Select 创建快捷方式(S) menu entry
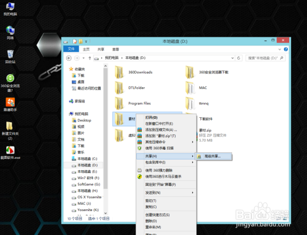307x235 pixels. click(x=166, y=215)
